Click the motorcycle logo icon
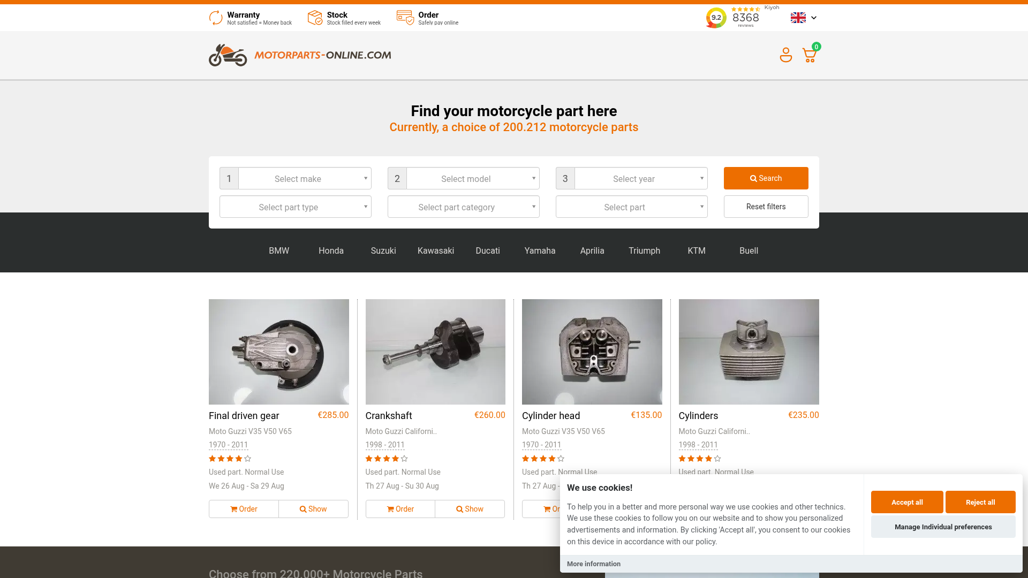Viewport: 1028px width, 578px height. [228, 55]
